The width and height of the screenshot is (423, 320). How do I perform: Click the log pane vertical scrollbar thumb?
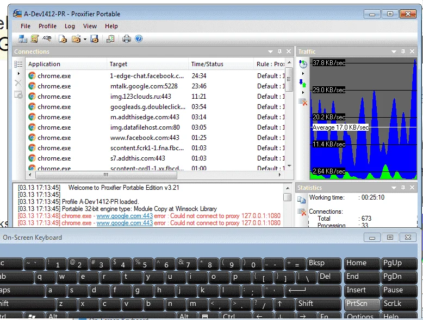click(288, 197)
